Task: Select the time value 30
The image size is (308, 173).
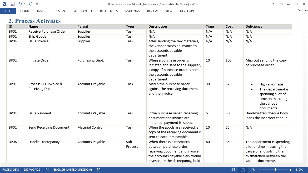Action: coord(208,84)
